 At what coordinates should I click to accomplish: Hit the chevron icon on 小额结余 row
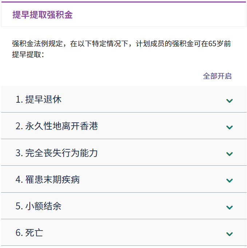(x=229, y=207)
